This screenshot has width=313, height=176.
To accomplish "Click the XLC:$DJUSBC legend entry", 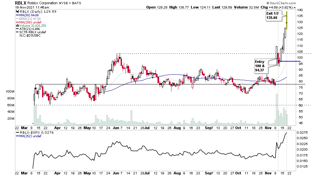I will click(30, 36).
